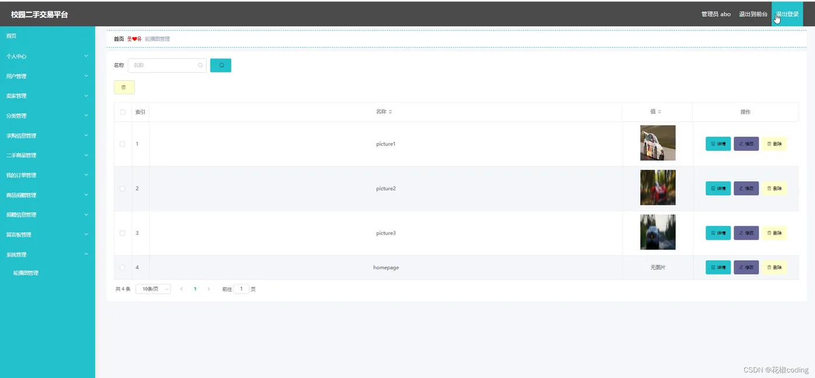Open details for the picture1 row
Viewport: 815px width, 378px height.
[718, 144]
